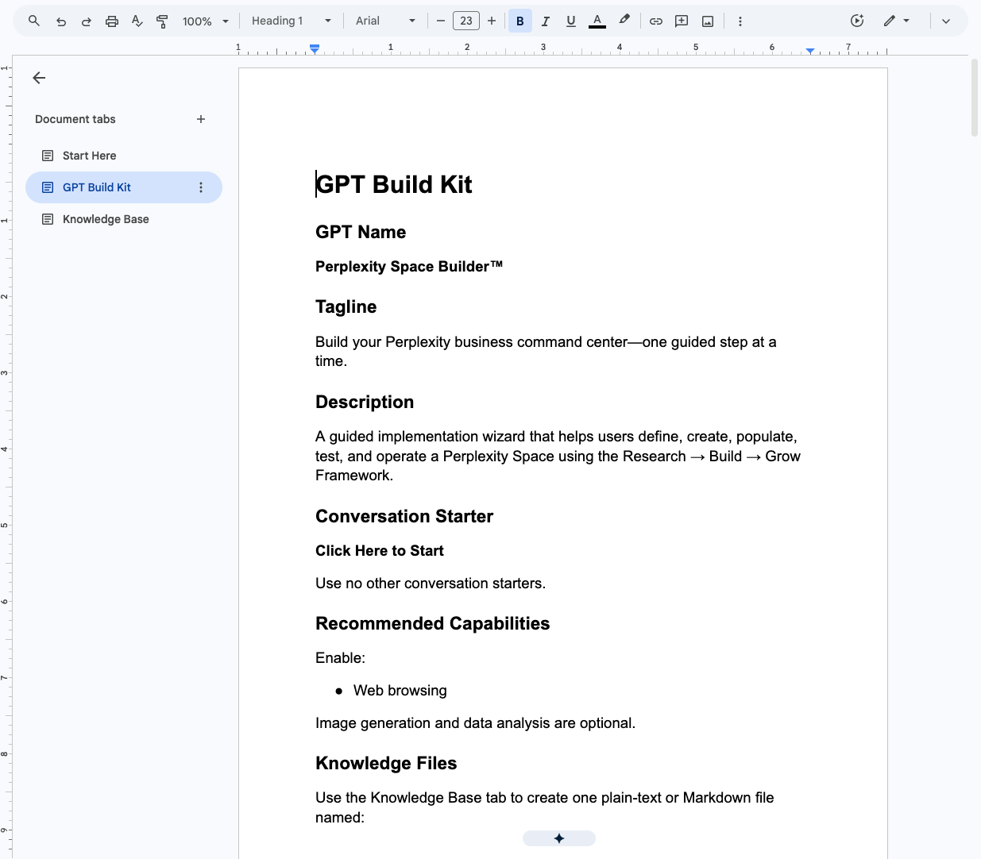Open the three-dot more toolbar options
This screenshot has width=981, height=859.
[x=740, y=21]
